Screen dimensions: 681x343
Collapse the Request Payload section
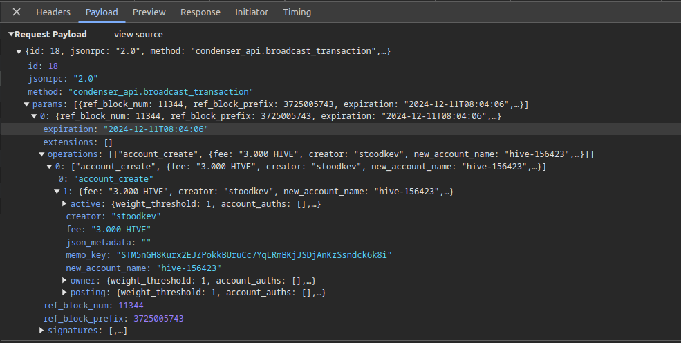point(11,35)
